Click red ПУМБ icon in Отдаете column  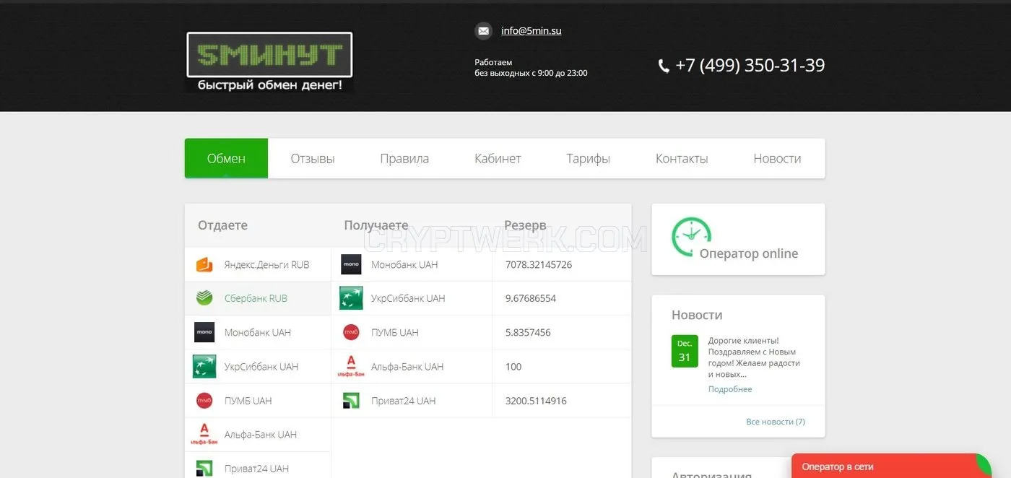204,400
